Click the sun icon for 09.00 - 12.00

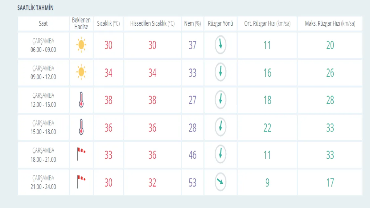(81, 72)
